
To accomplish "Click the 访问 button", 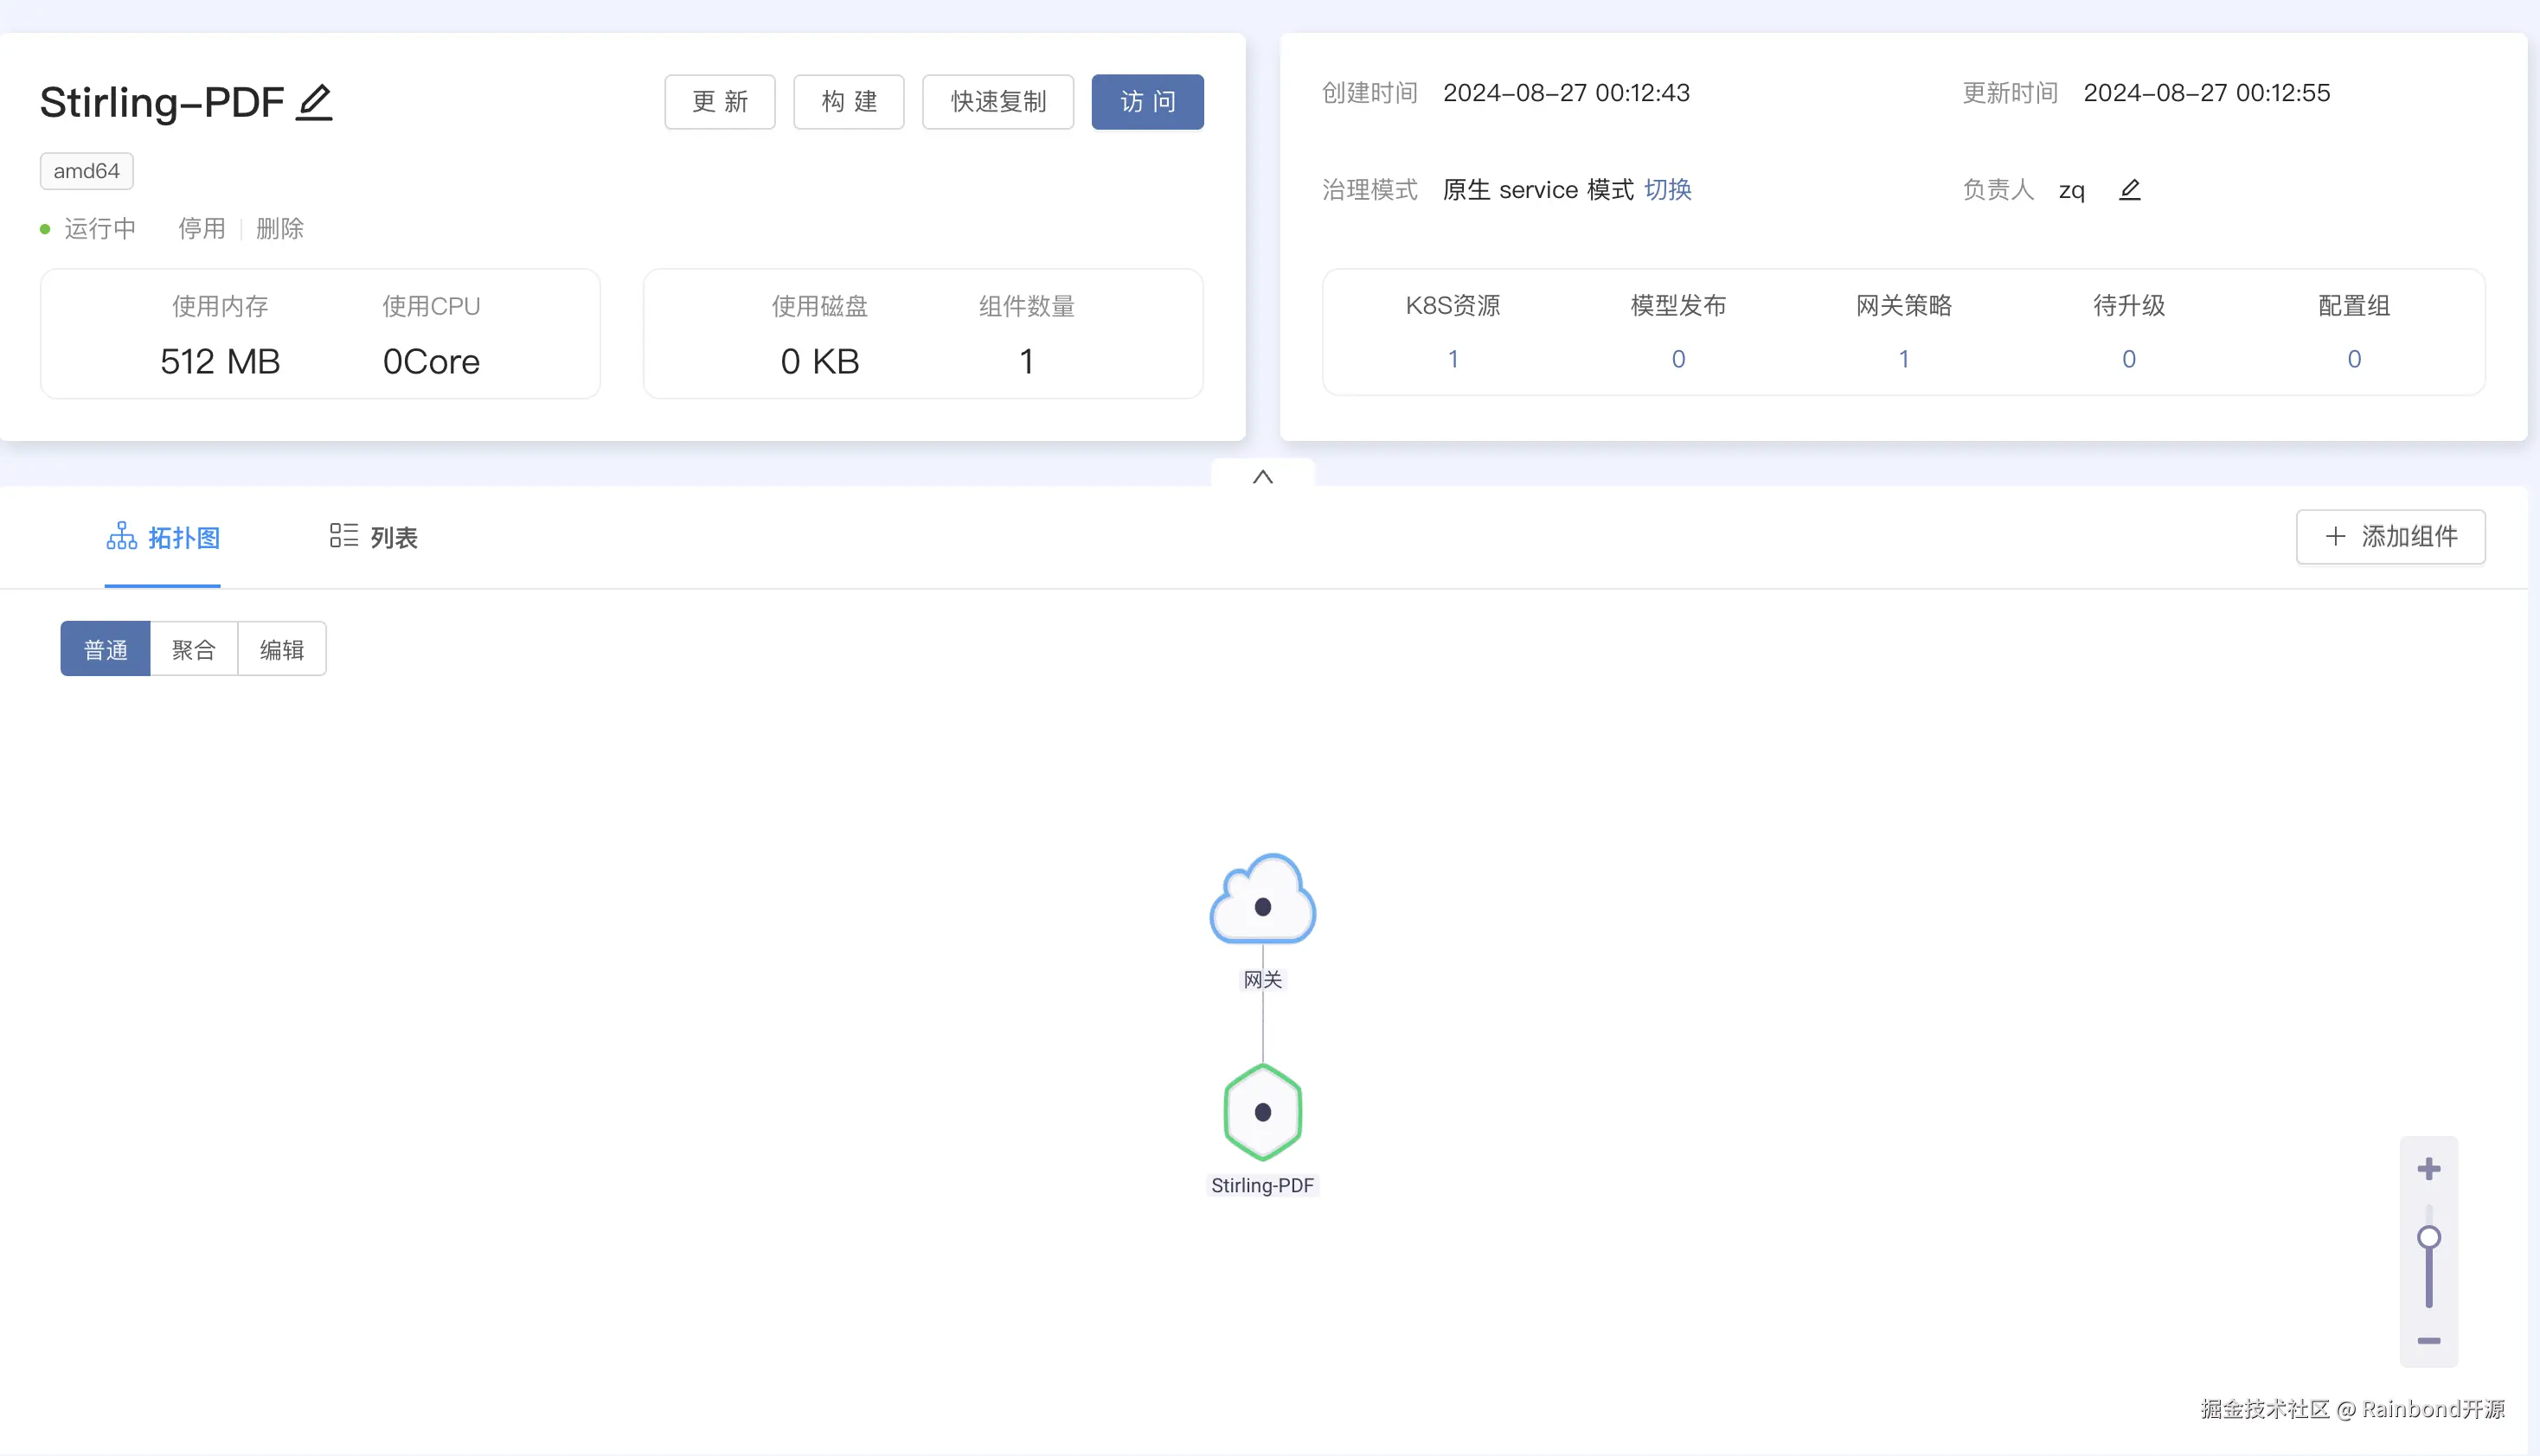I will coord(1147,102).
